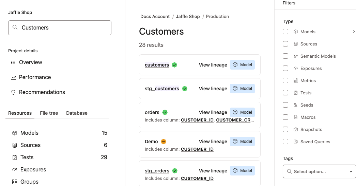Expand the Models filter chevron arrow
This screenshot has width=356, height=186.
tap(354, 32)
